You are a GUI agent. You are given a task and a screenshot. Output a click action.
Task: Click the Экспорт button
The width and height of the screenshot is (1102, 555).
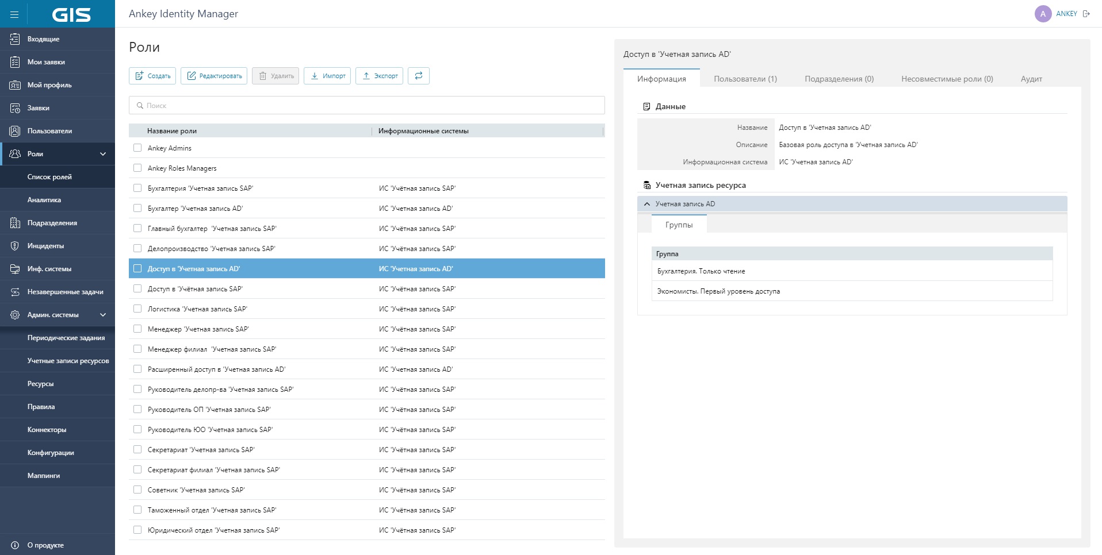(380, 76)
